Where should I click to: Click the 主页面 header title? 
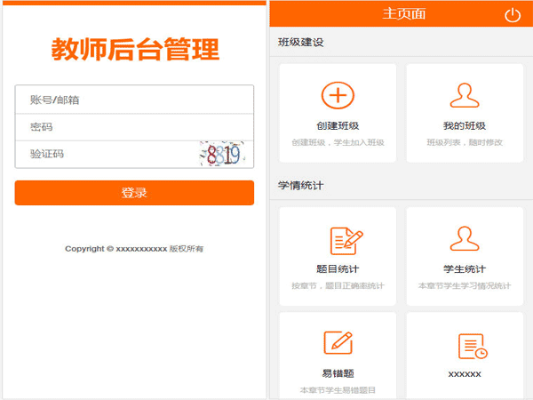click(x=403, y=14)
